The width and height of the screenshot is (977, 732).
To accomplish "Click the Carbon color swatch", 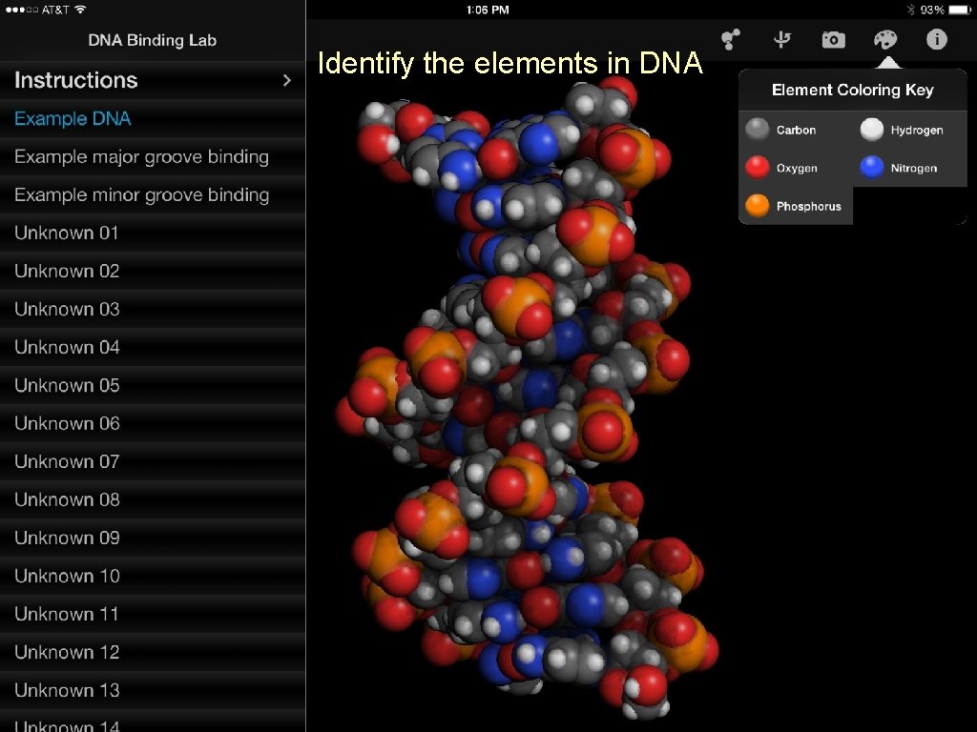I will 756,130.
